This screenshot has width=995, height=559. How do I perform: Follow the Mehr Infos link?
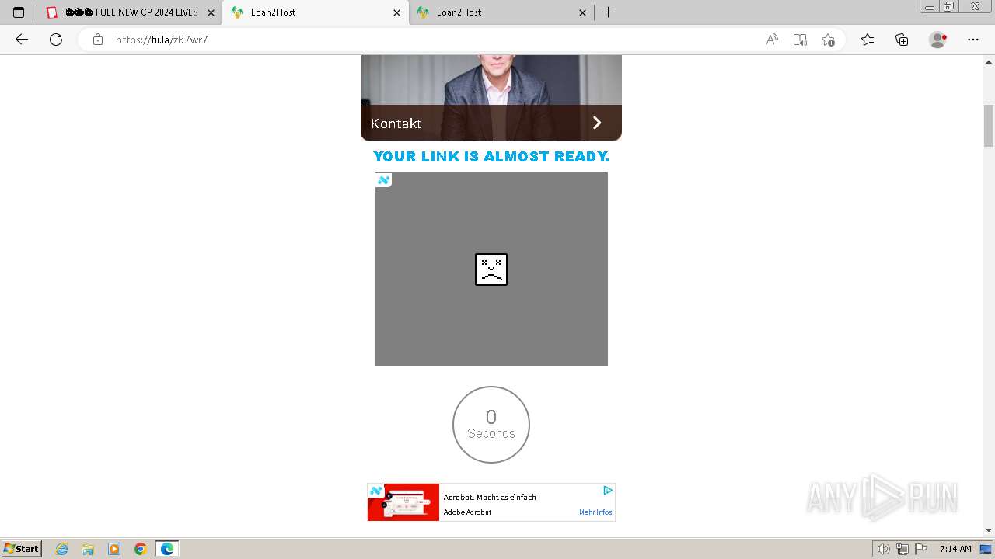pyautogui.click(x=595, y=512)
